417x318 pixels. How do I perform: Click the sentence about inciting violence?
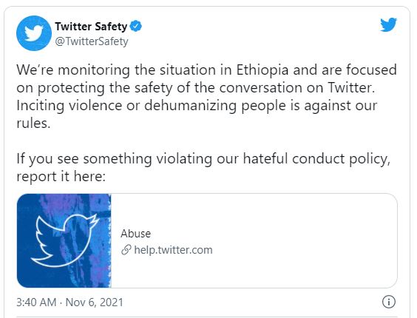click(x=197, y=114)
